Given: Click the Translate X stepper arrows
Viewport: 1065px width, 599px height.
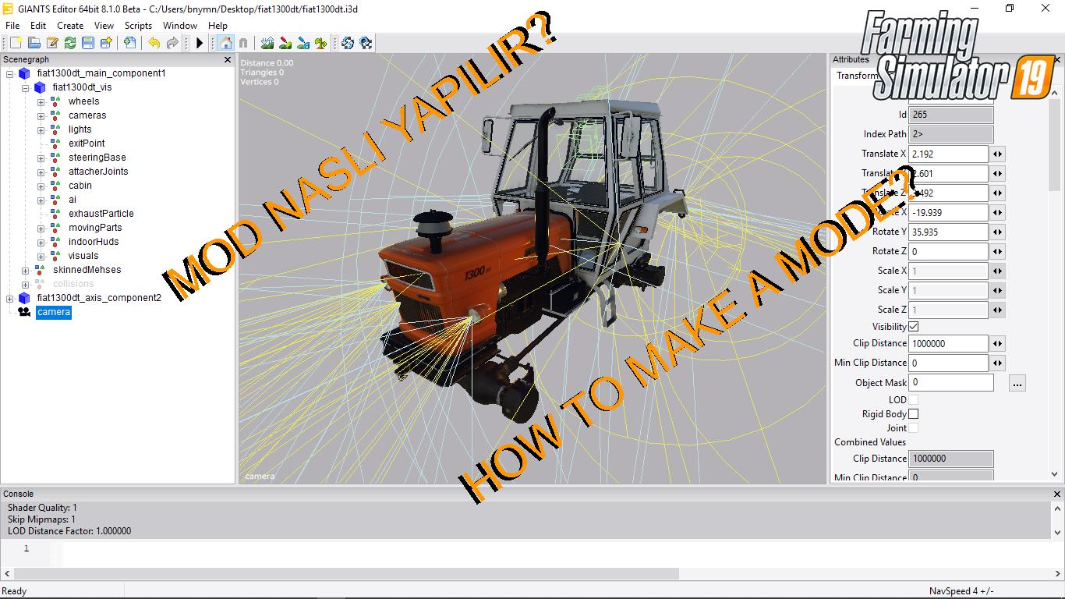Looking at the screenshot, I should [997, 154].
